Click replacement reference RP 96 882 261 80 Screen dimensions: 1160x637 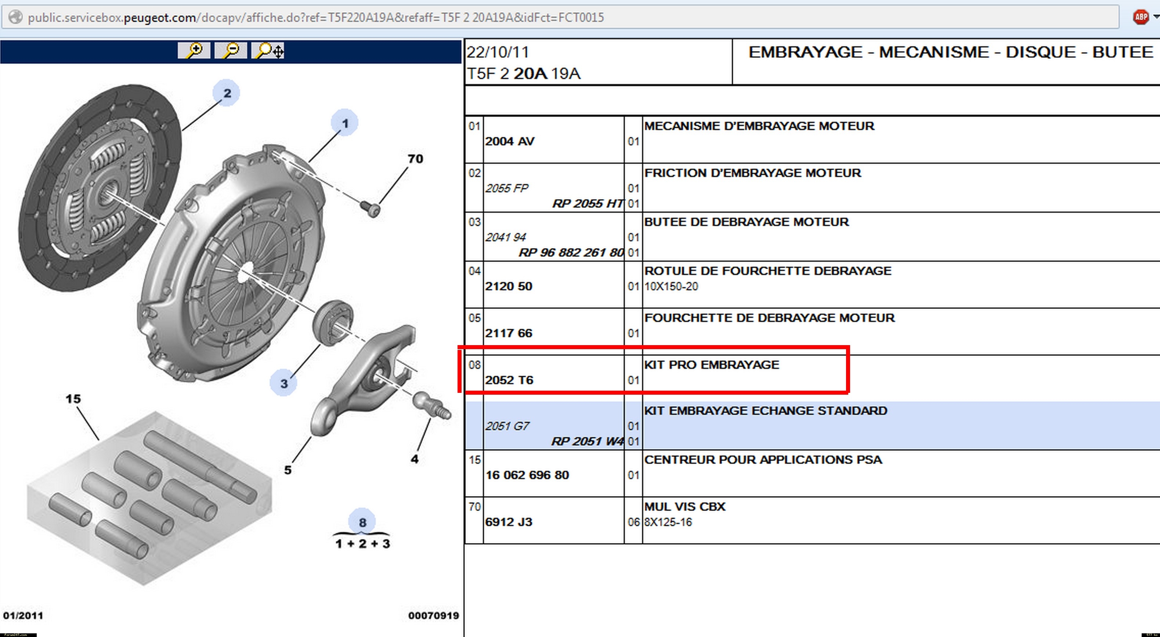pyautogui.click(x=571, y=253)
